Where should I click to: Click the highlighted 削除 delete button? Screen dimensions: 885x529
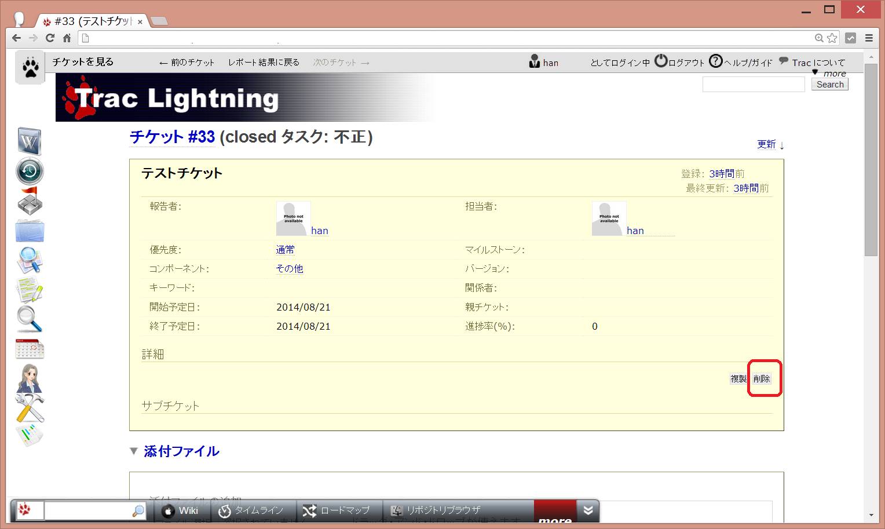pos(763,378)
